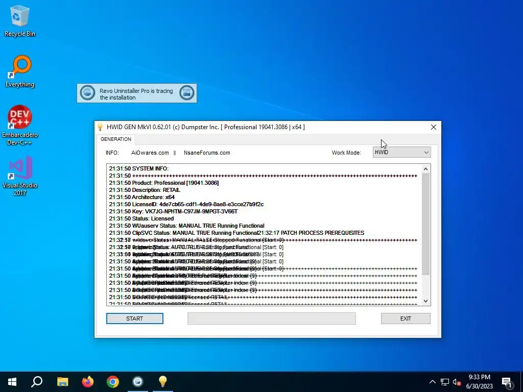Open the clock showing 9:33 PM
The image size is (523, 392).
[x=479, y=382]
